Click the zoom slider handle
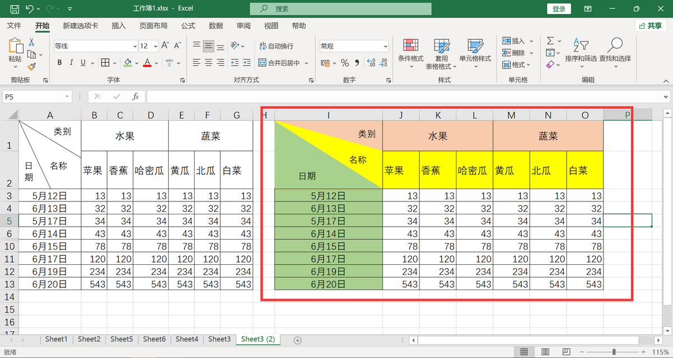673x358 pixels. [614, 352]
